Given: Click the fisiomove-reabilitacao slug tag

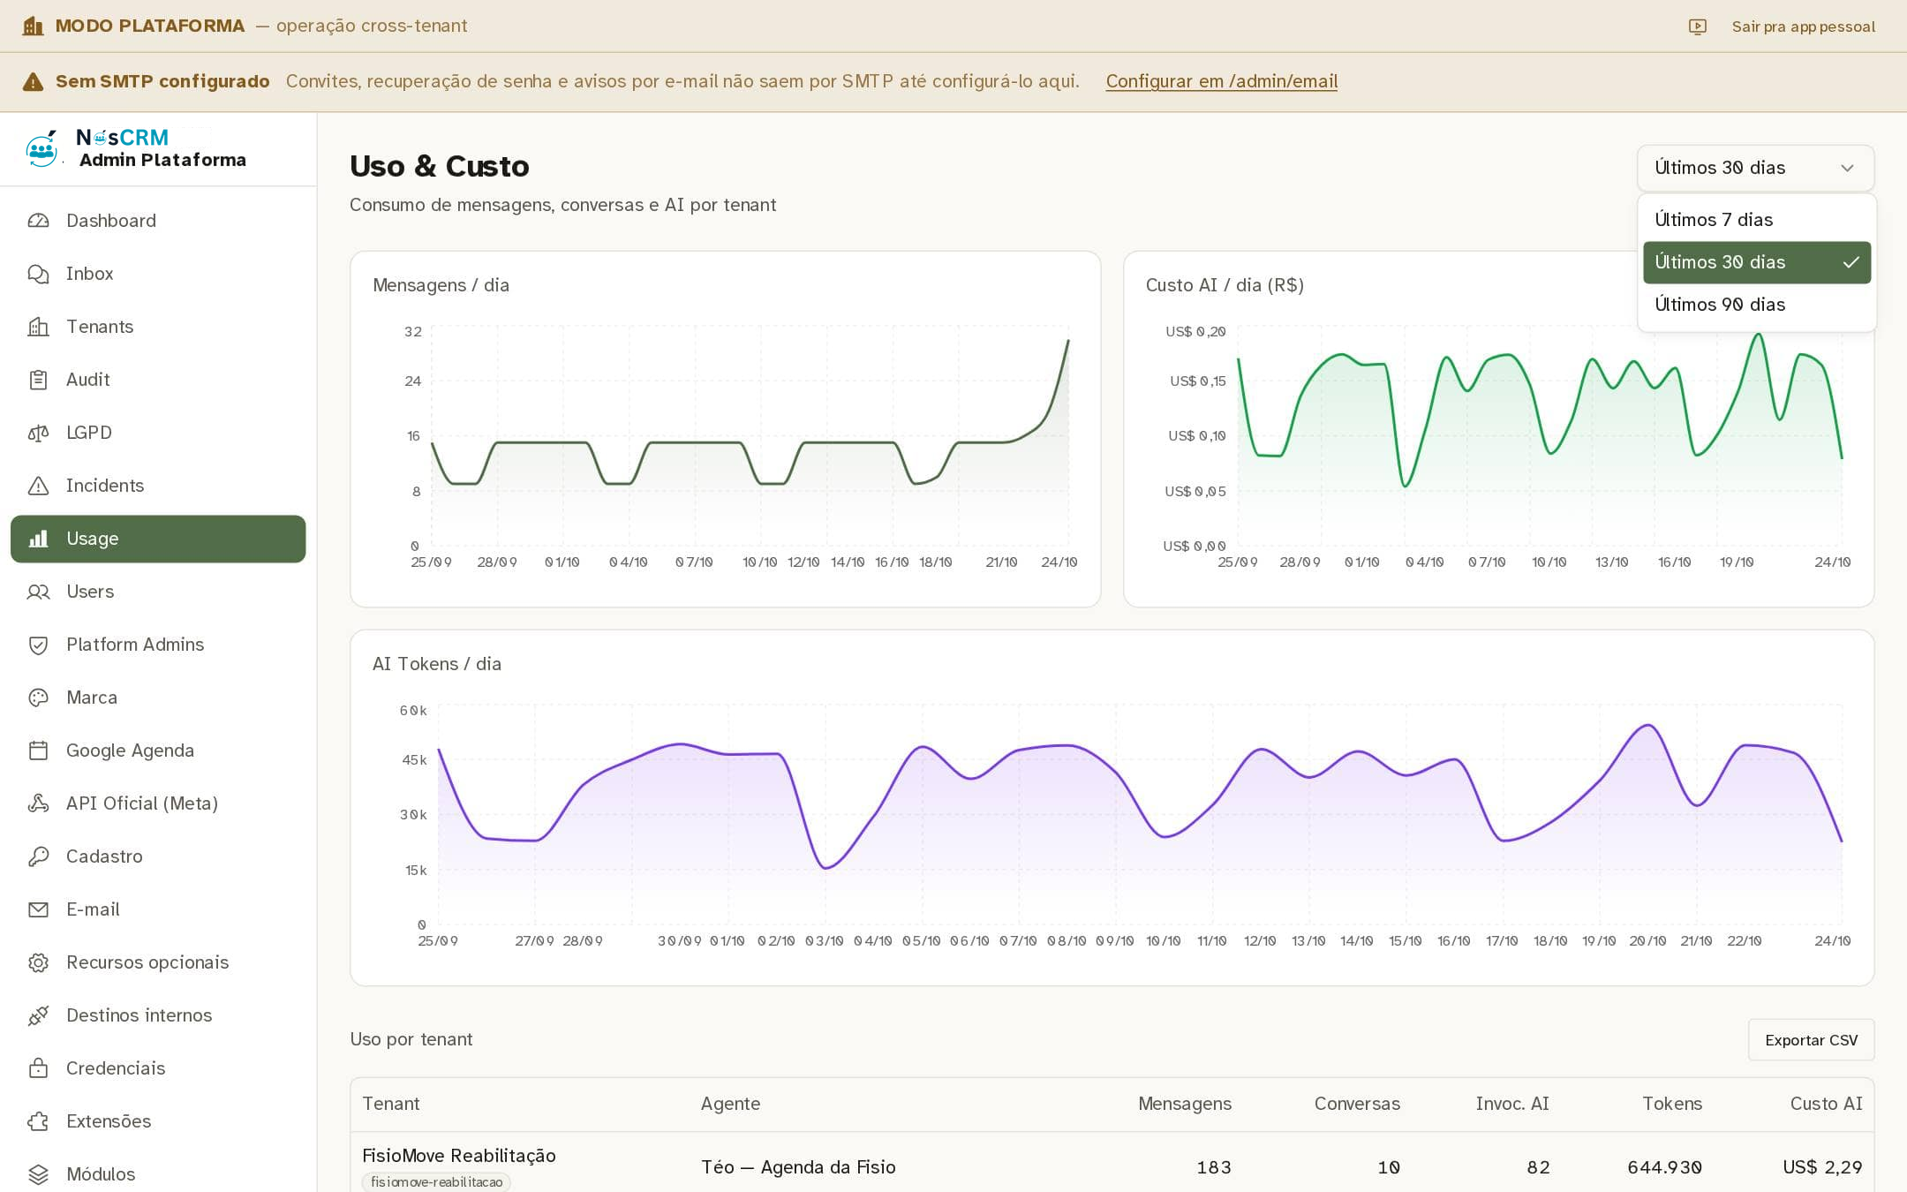Looking at the screenshot, I should (436, 1181).
